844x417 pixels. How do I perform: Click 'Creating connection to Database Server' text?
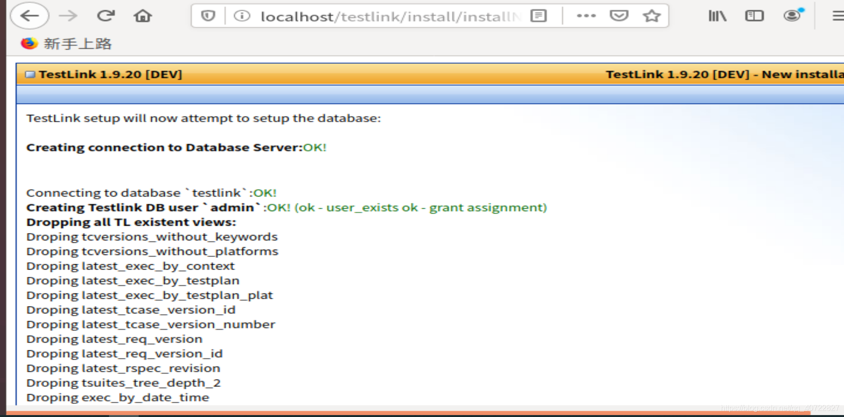coord(163,147)
